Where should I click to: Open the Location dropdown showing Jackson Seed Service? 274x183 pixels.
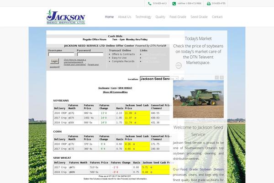159,79
